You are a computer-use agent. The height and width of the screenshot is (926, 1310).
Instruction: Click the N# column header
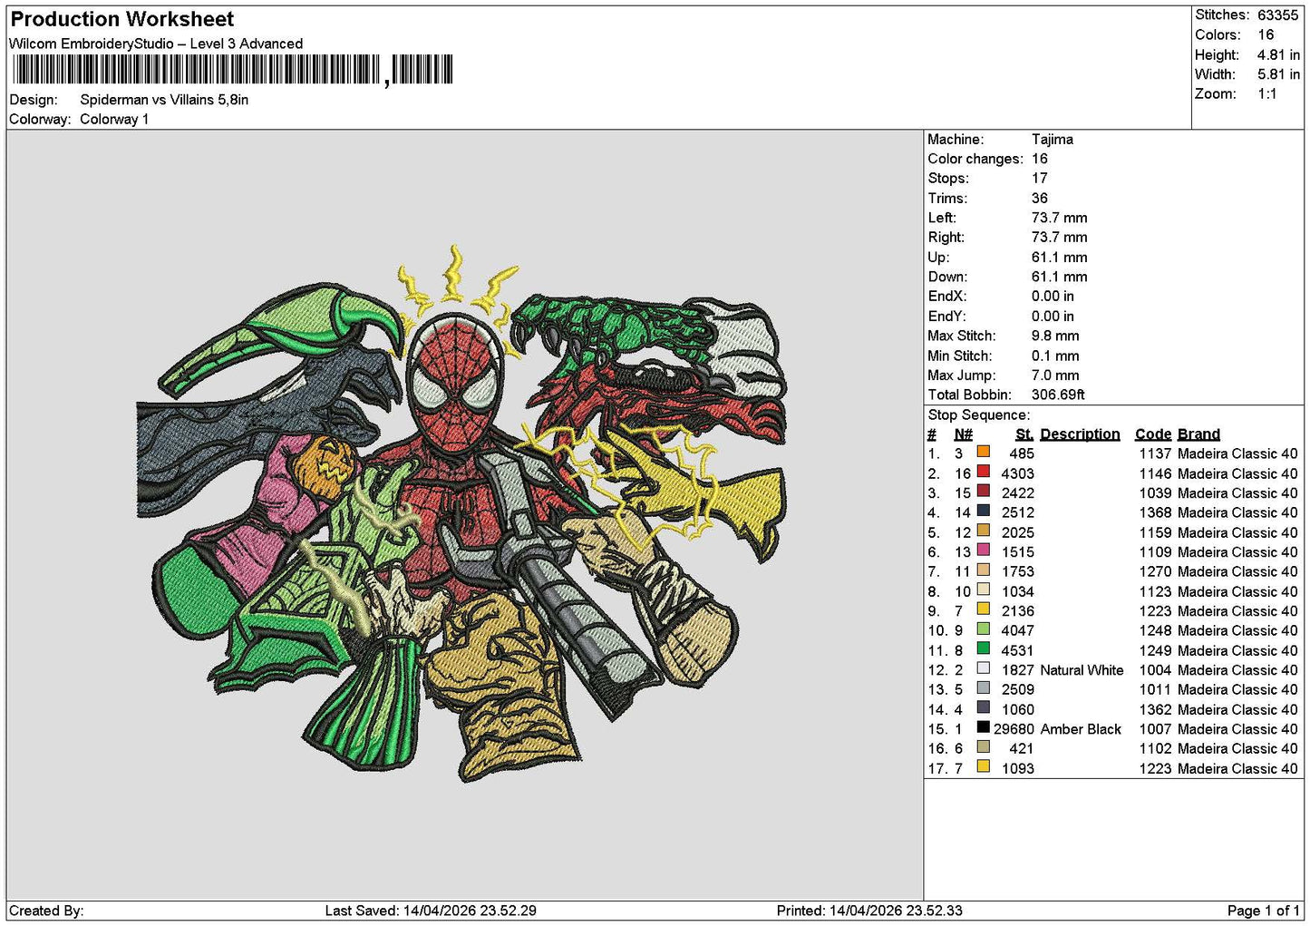tap(964, 434)
